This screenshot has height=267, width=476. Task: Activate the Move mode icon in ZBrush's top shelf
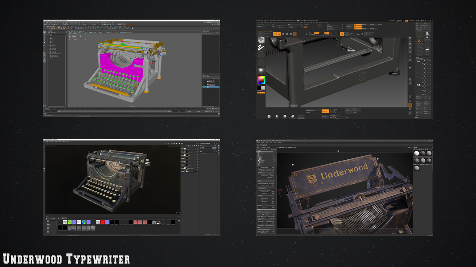[283, 34]
